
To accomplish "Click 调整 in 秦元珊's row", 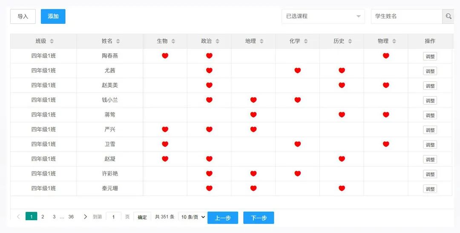I will pyautogui.click(x=430, y=189).
